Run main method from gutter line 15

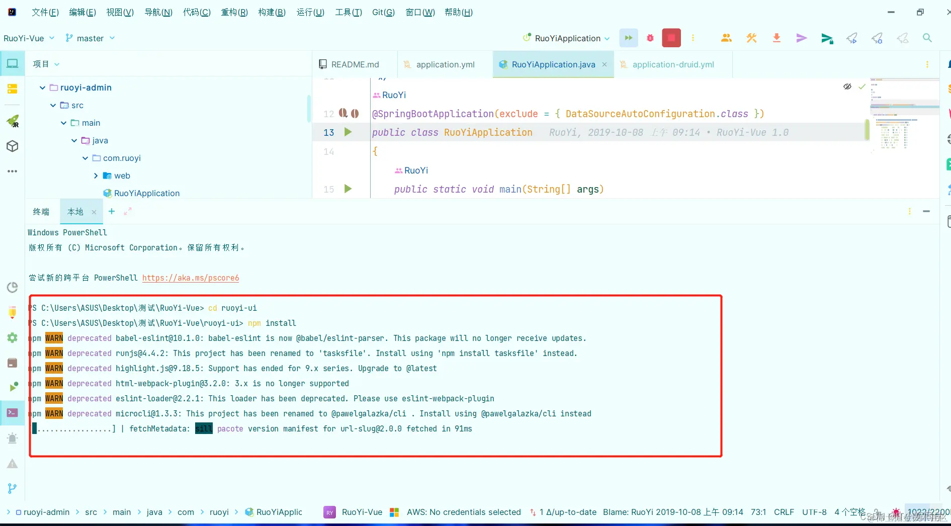348,189
